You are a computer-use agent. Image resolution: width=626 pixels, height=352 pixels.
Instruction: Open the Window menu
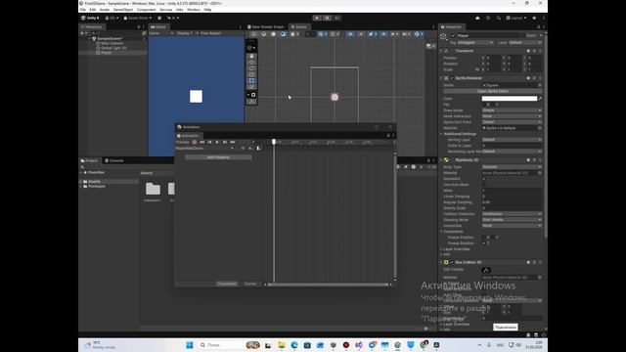(x=194, y=10)
